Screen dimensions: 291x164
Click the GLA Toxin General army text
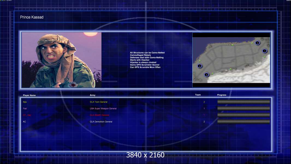point(99,102)
